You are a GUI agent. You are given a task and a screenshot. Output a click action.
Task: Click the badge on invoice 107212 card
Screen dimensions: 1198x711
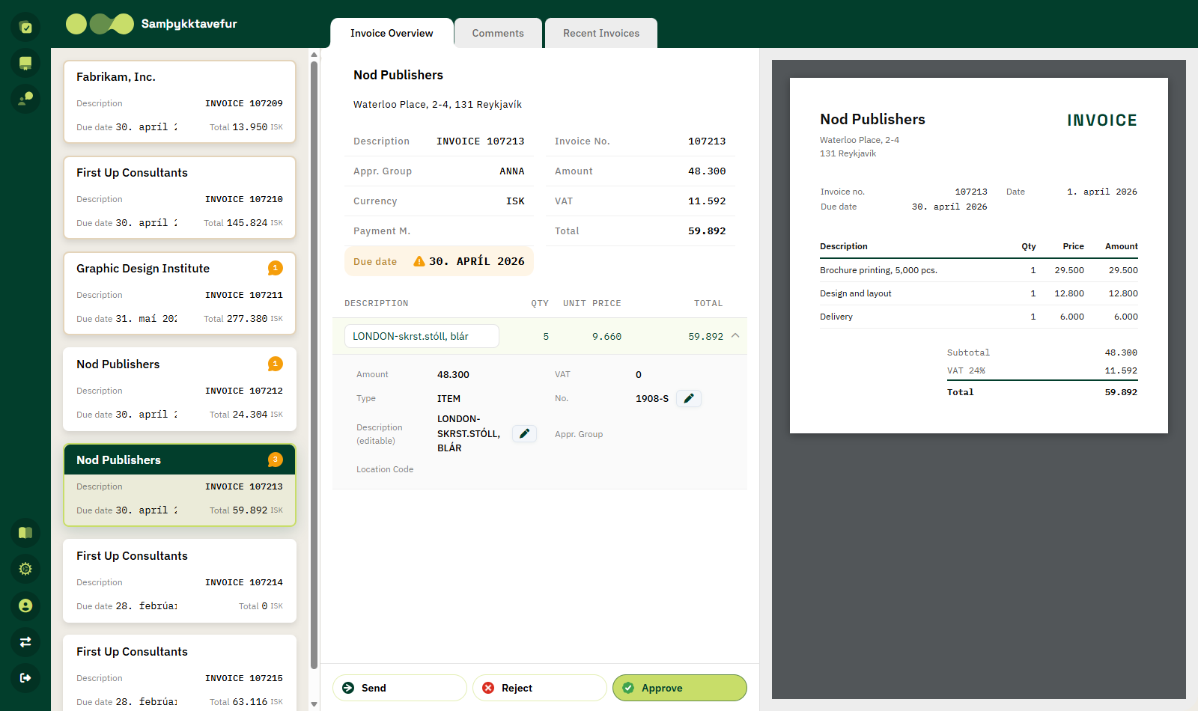tap(276, 364)
